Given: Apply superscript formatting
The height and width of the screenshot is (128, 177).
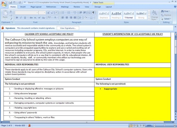Looking at the screenshot, I should tap(39, 18).
